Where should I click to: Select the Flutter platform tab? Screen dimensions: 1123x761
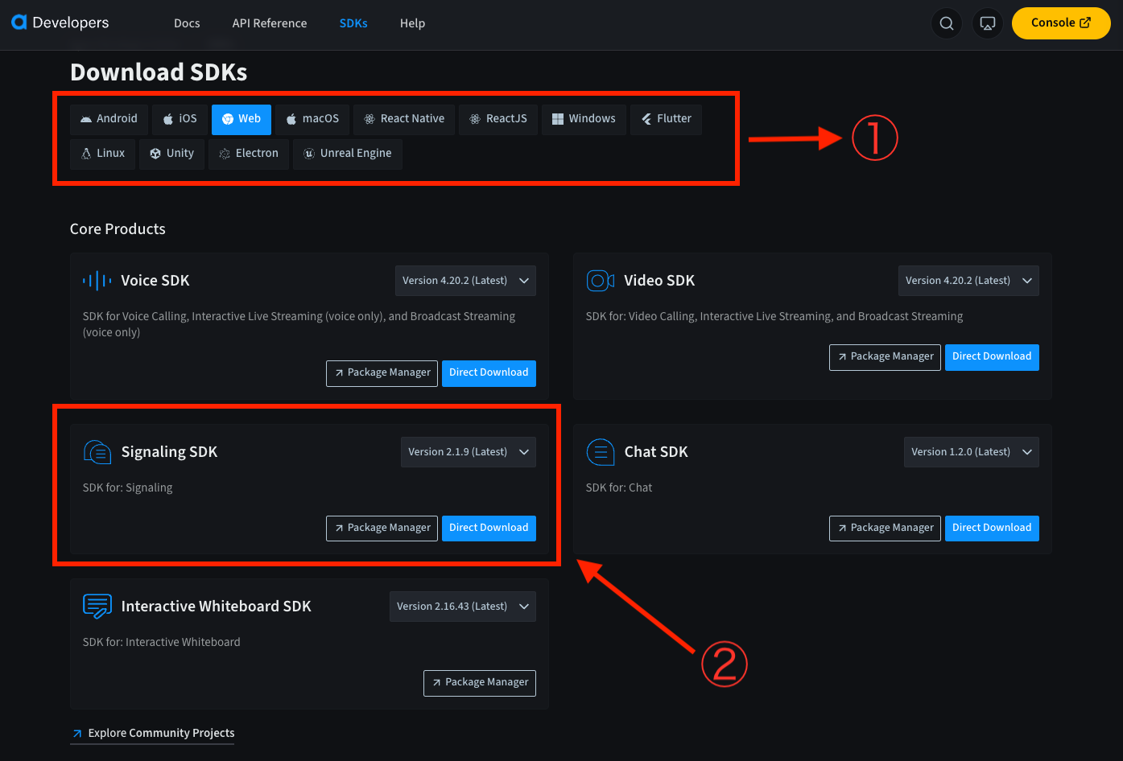click(x=667, y=119)
